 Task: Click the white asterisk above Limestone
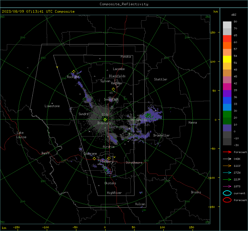pos(52,104)
